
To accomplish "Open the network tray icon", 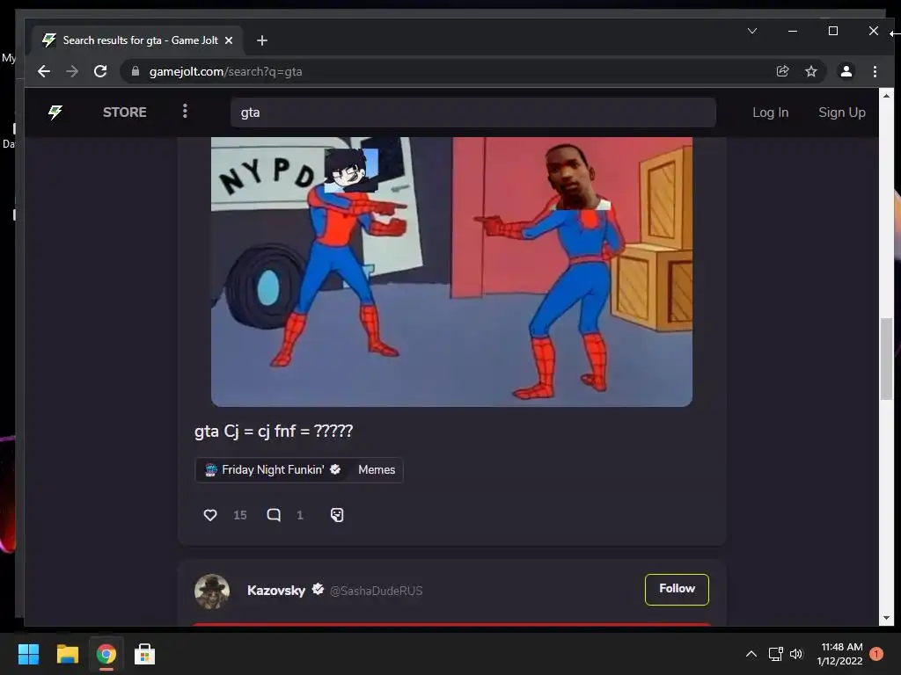I will click(776, 654).
